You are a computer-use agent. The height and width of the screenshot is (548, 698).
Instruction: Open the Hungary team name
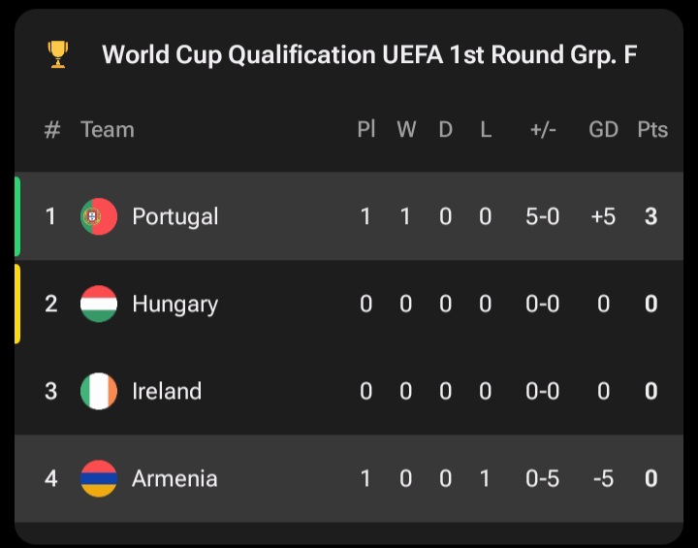pos(175,304)
